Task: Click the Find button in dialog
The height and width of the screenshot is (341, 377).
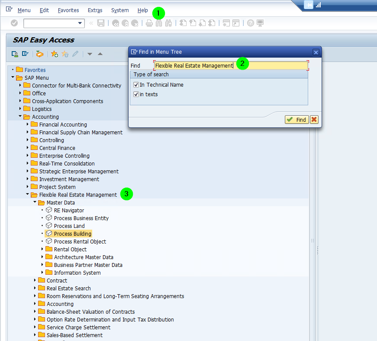Action: pyautogui.click(x=296, y=120)
